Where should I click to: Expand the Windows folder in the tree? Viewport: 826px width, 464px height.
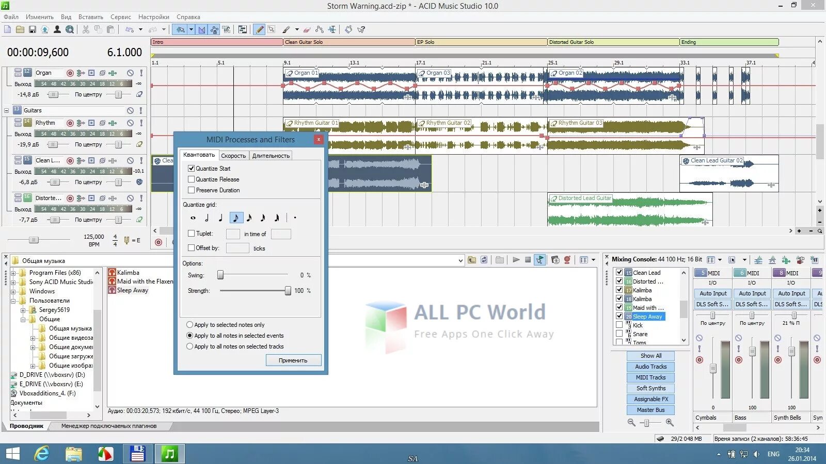pyautogui.click(x=14, y=291)
